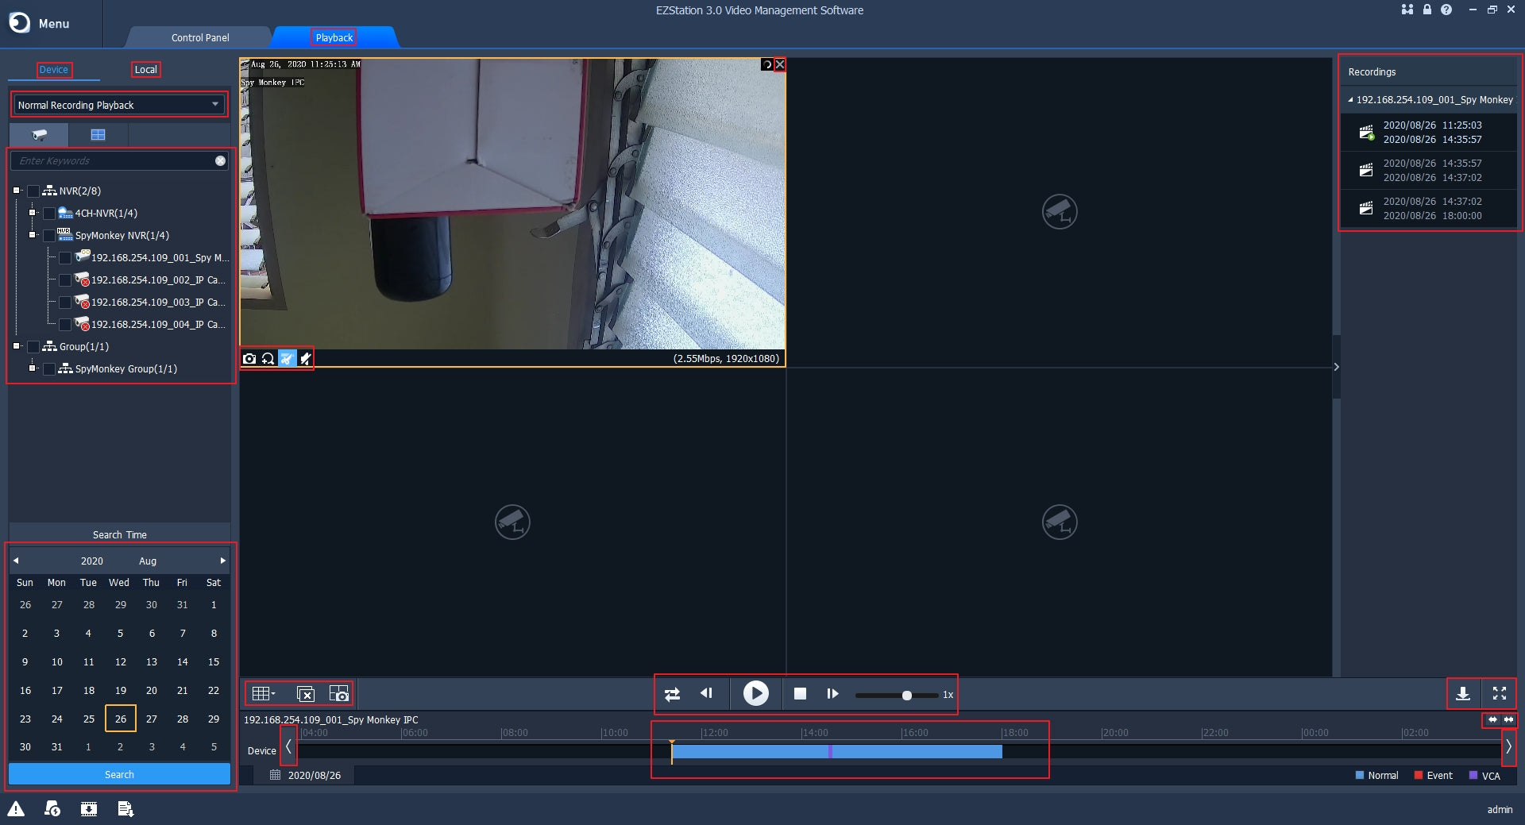Collapse the 192.168.254.109_001_Spy Monkey recordings list
This screenshot has height=825, width=1525.
1350,100
